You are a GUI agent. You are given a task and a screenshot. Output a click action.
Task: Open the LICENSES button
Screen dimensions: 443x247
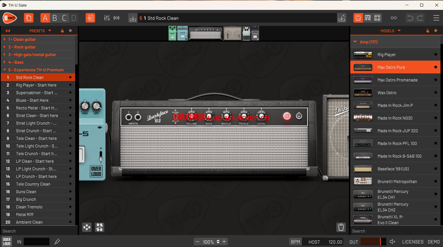coord(413,242)
